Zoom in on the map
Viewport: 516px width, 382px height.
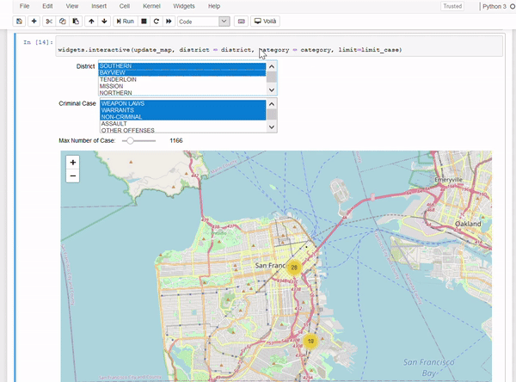pyautogui.click(x=72, y=162)
